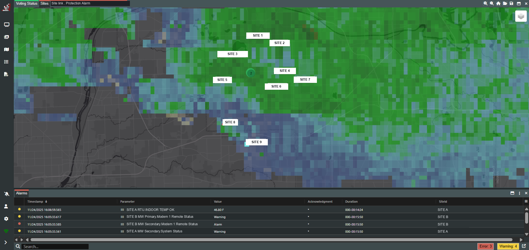This screenshot has height=250, width=529.
Task: Open the displays monitor icon in sidebar
Action: (x=7, y=25)
